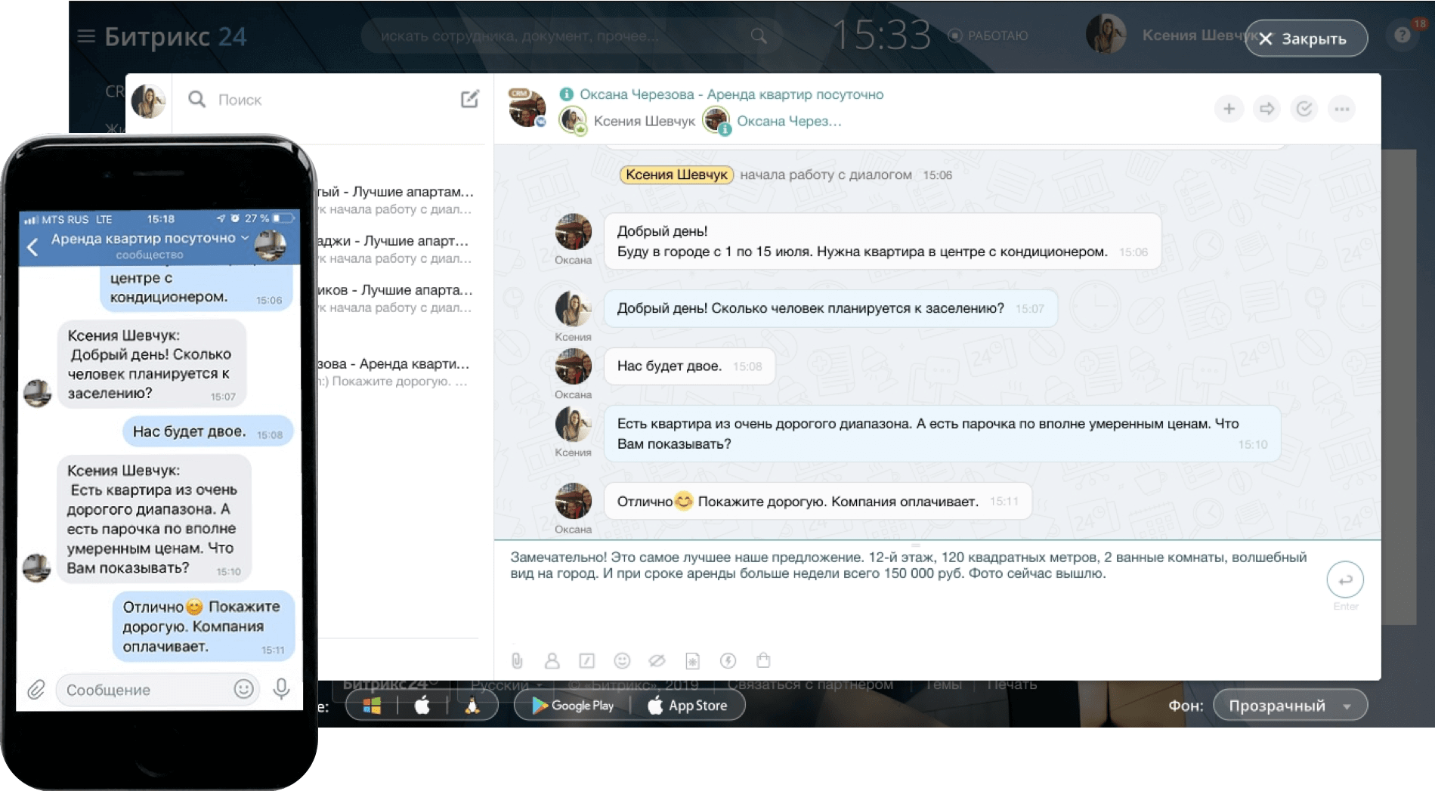Click the CRM dialog avatar in header
This screenshot has width=1435, height=791.
pos(527,108)
